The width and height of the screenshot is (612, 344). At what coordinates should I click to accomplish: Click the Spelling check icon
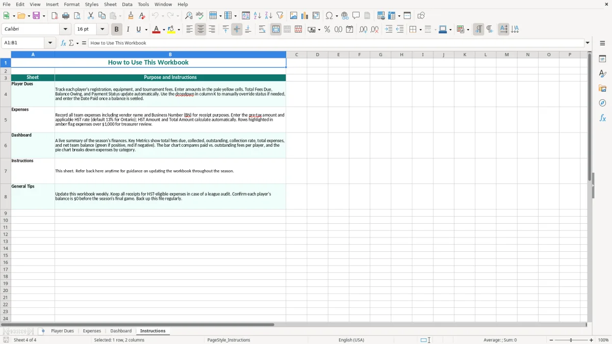pos(200,16)
